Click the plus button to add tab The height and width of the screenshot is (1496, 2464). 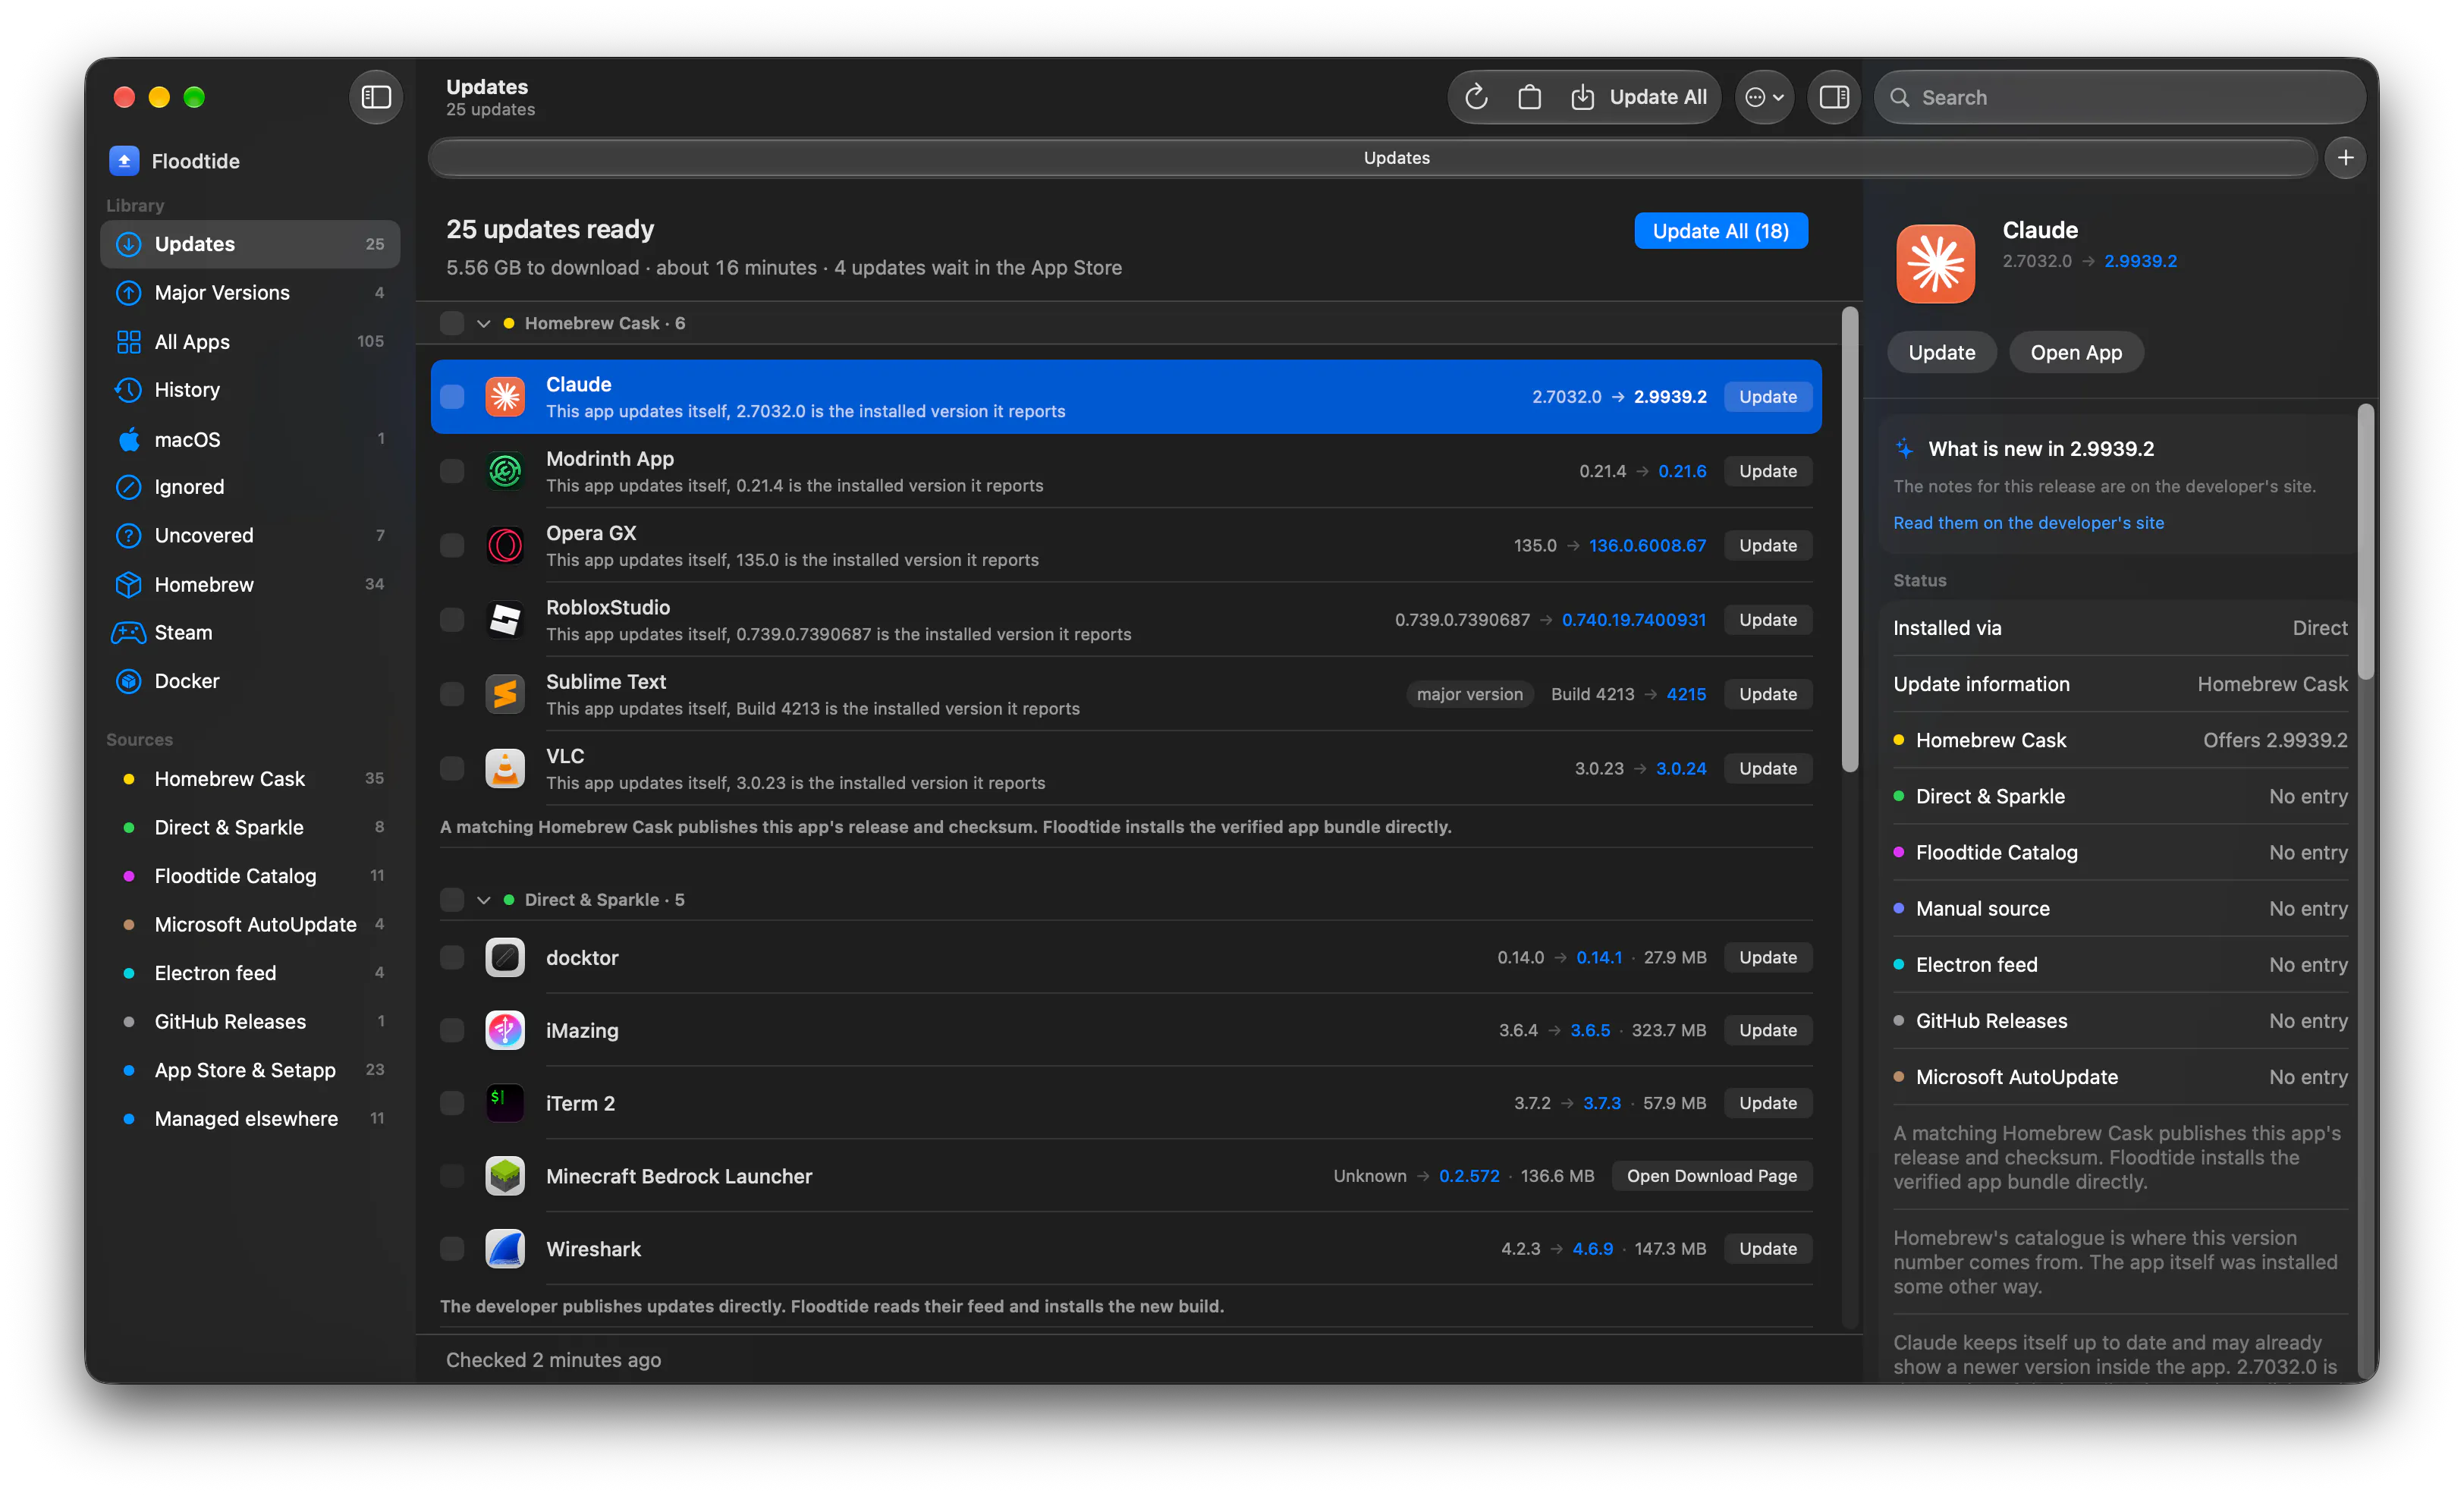2345,158
